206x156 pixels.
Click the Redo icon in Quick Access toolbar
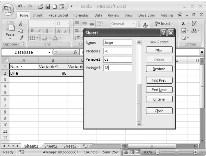point(30,6)
